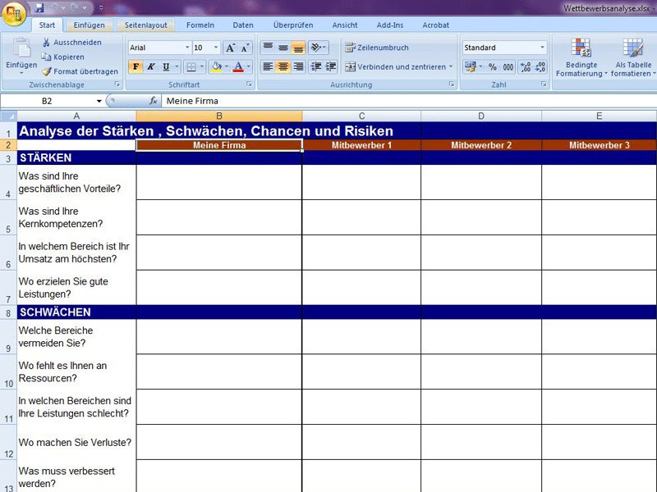This screenshot has height=492, width=657.
Task: Open fill color dropdown arrow
Action: point(227,66)
